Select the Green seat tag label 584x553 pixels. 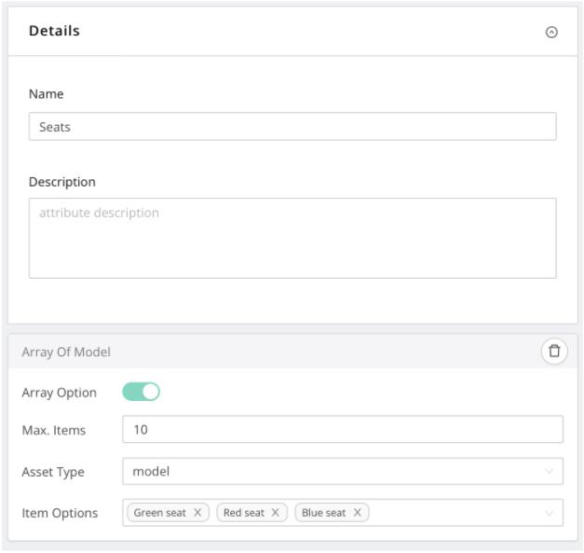[x=160, y=513]
